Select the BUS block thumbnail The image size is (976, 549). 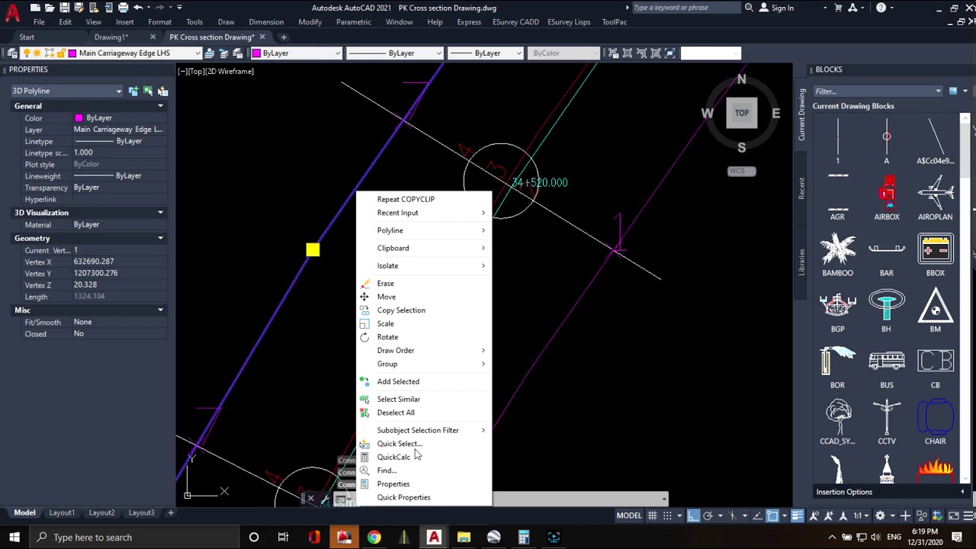(886, 361)
